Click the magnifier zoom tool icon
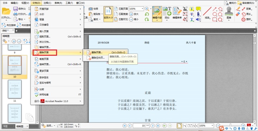This screenshot has height=131, width=258. (x=147, y=9)
